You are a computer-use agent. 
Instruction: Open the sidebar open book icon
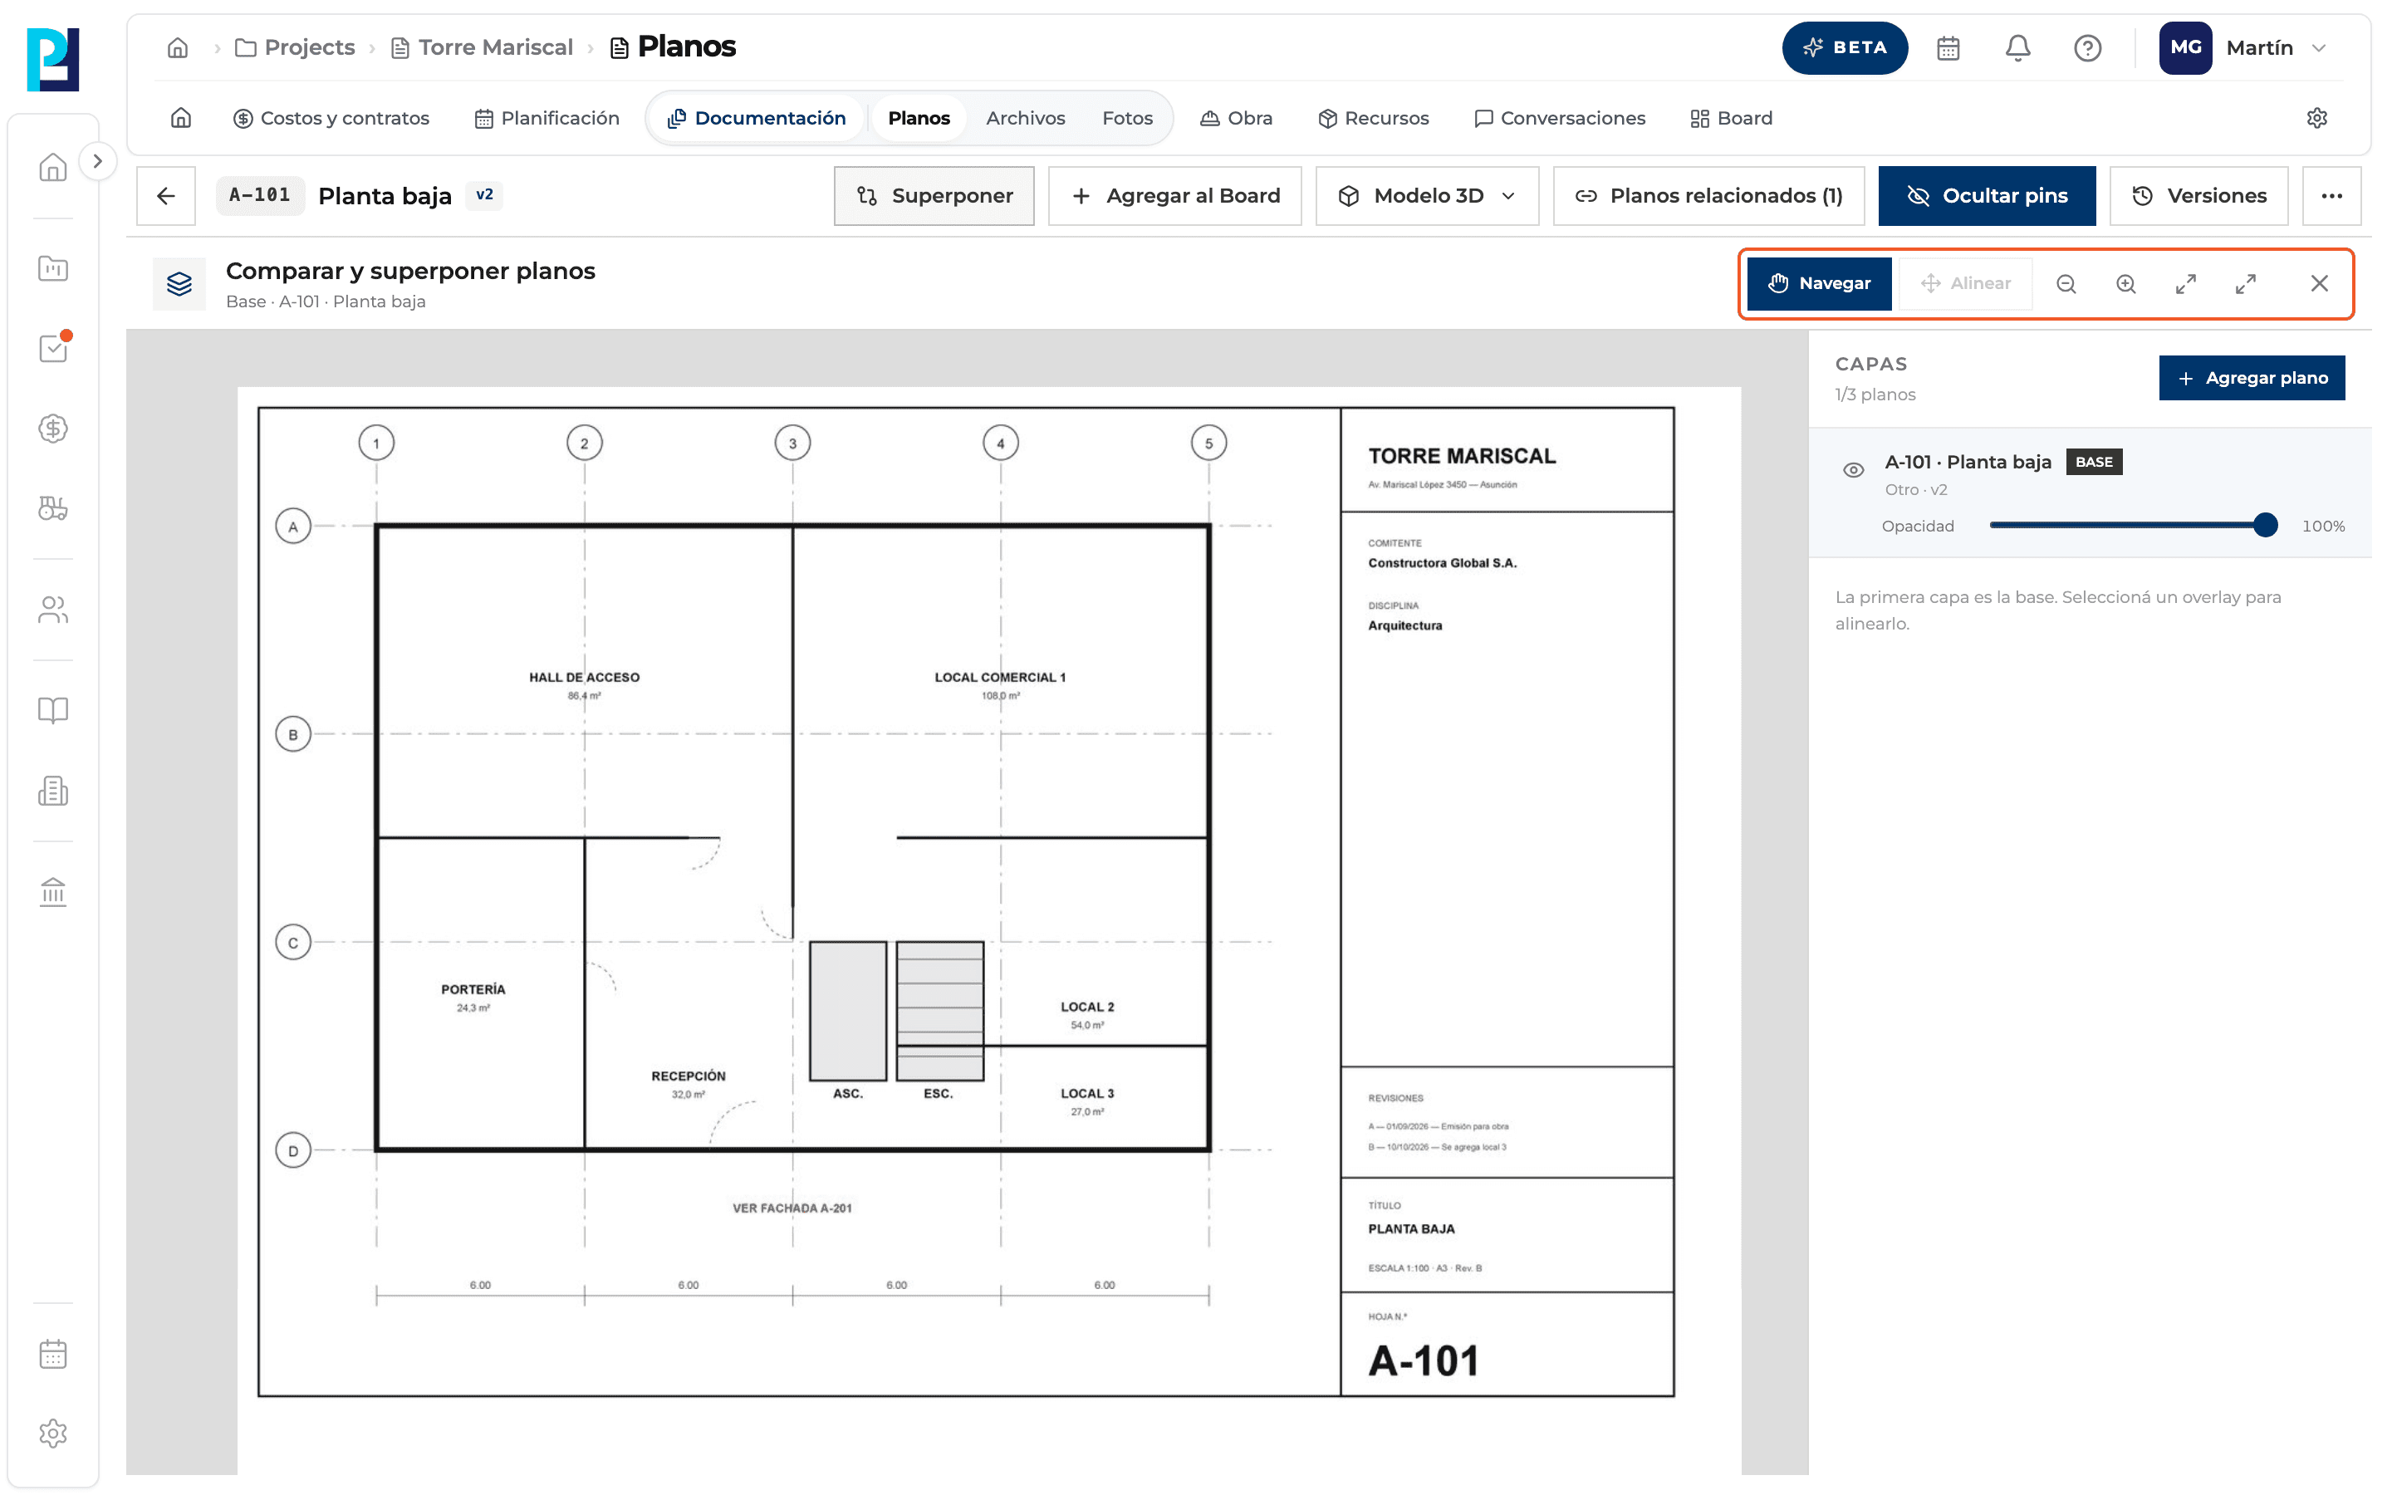(x=53, y=710)
